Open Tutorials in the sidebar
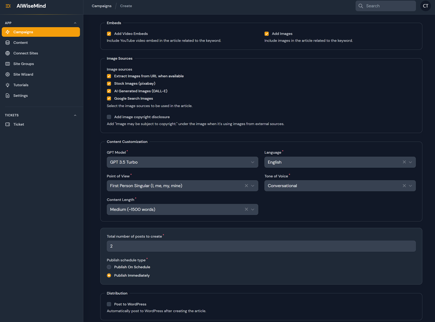The image size is (435, 322). (x=41, y=85)
